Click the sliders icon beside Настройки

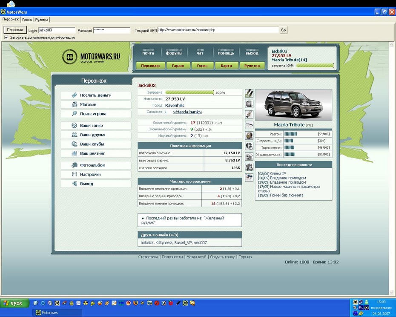(74, 174)
